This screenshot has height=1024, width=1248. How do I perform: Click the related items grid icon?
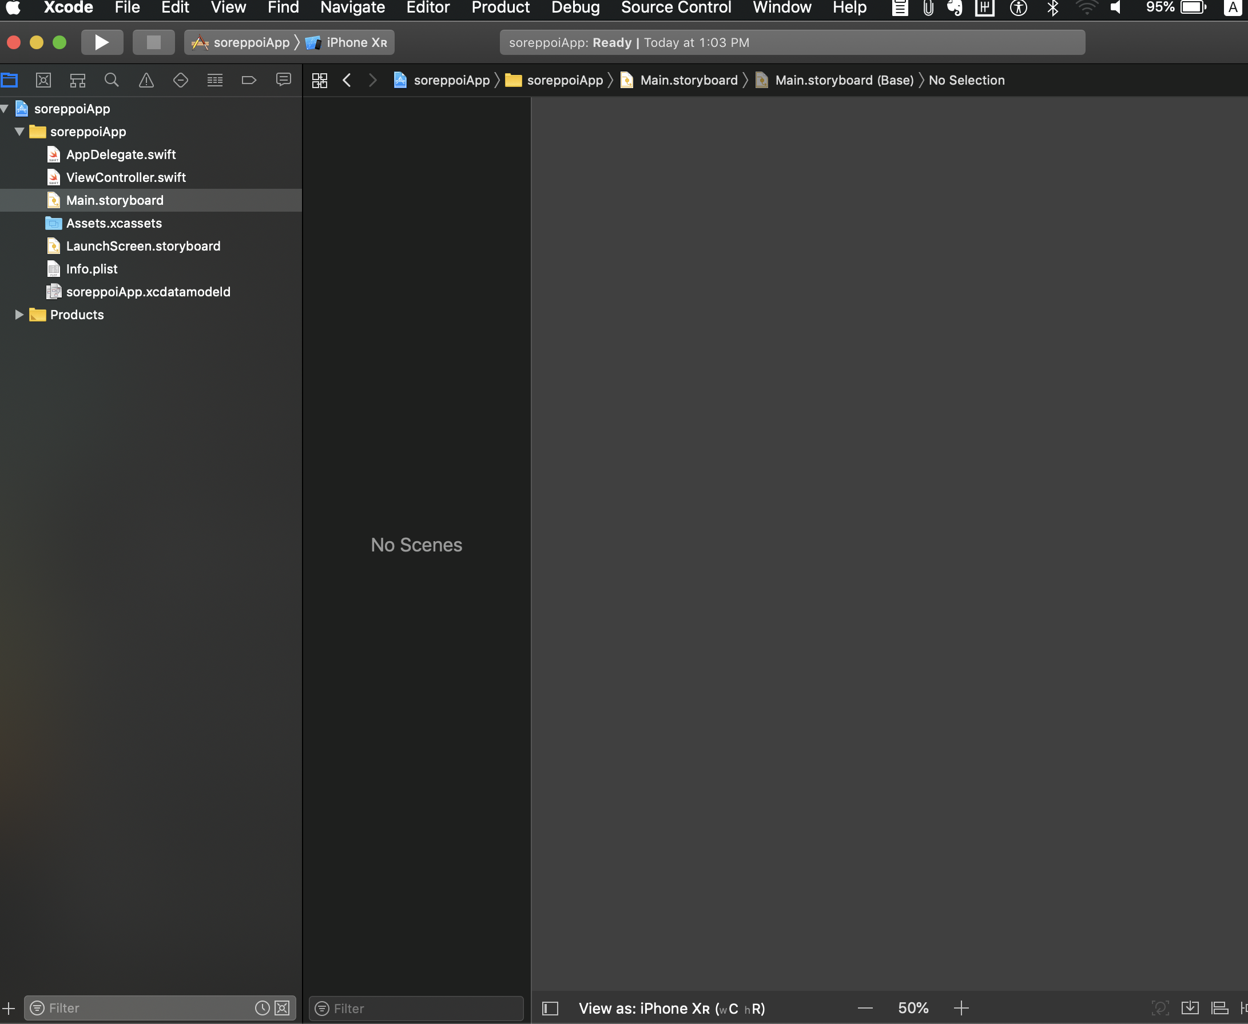320,80
